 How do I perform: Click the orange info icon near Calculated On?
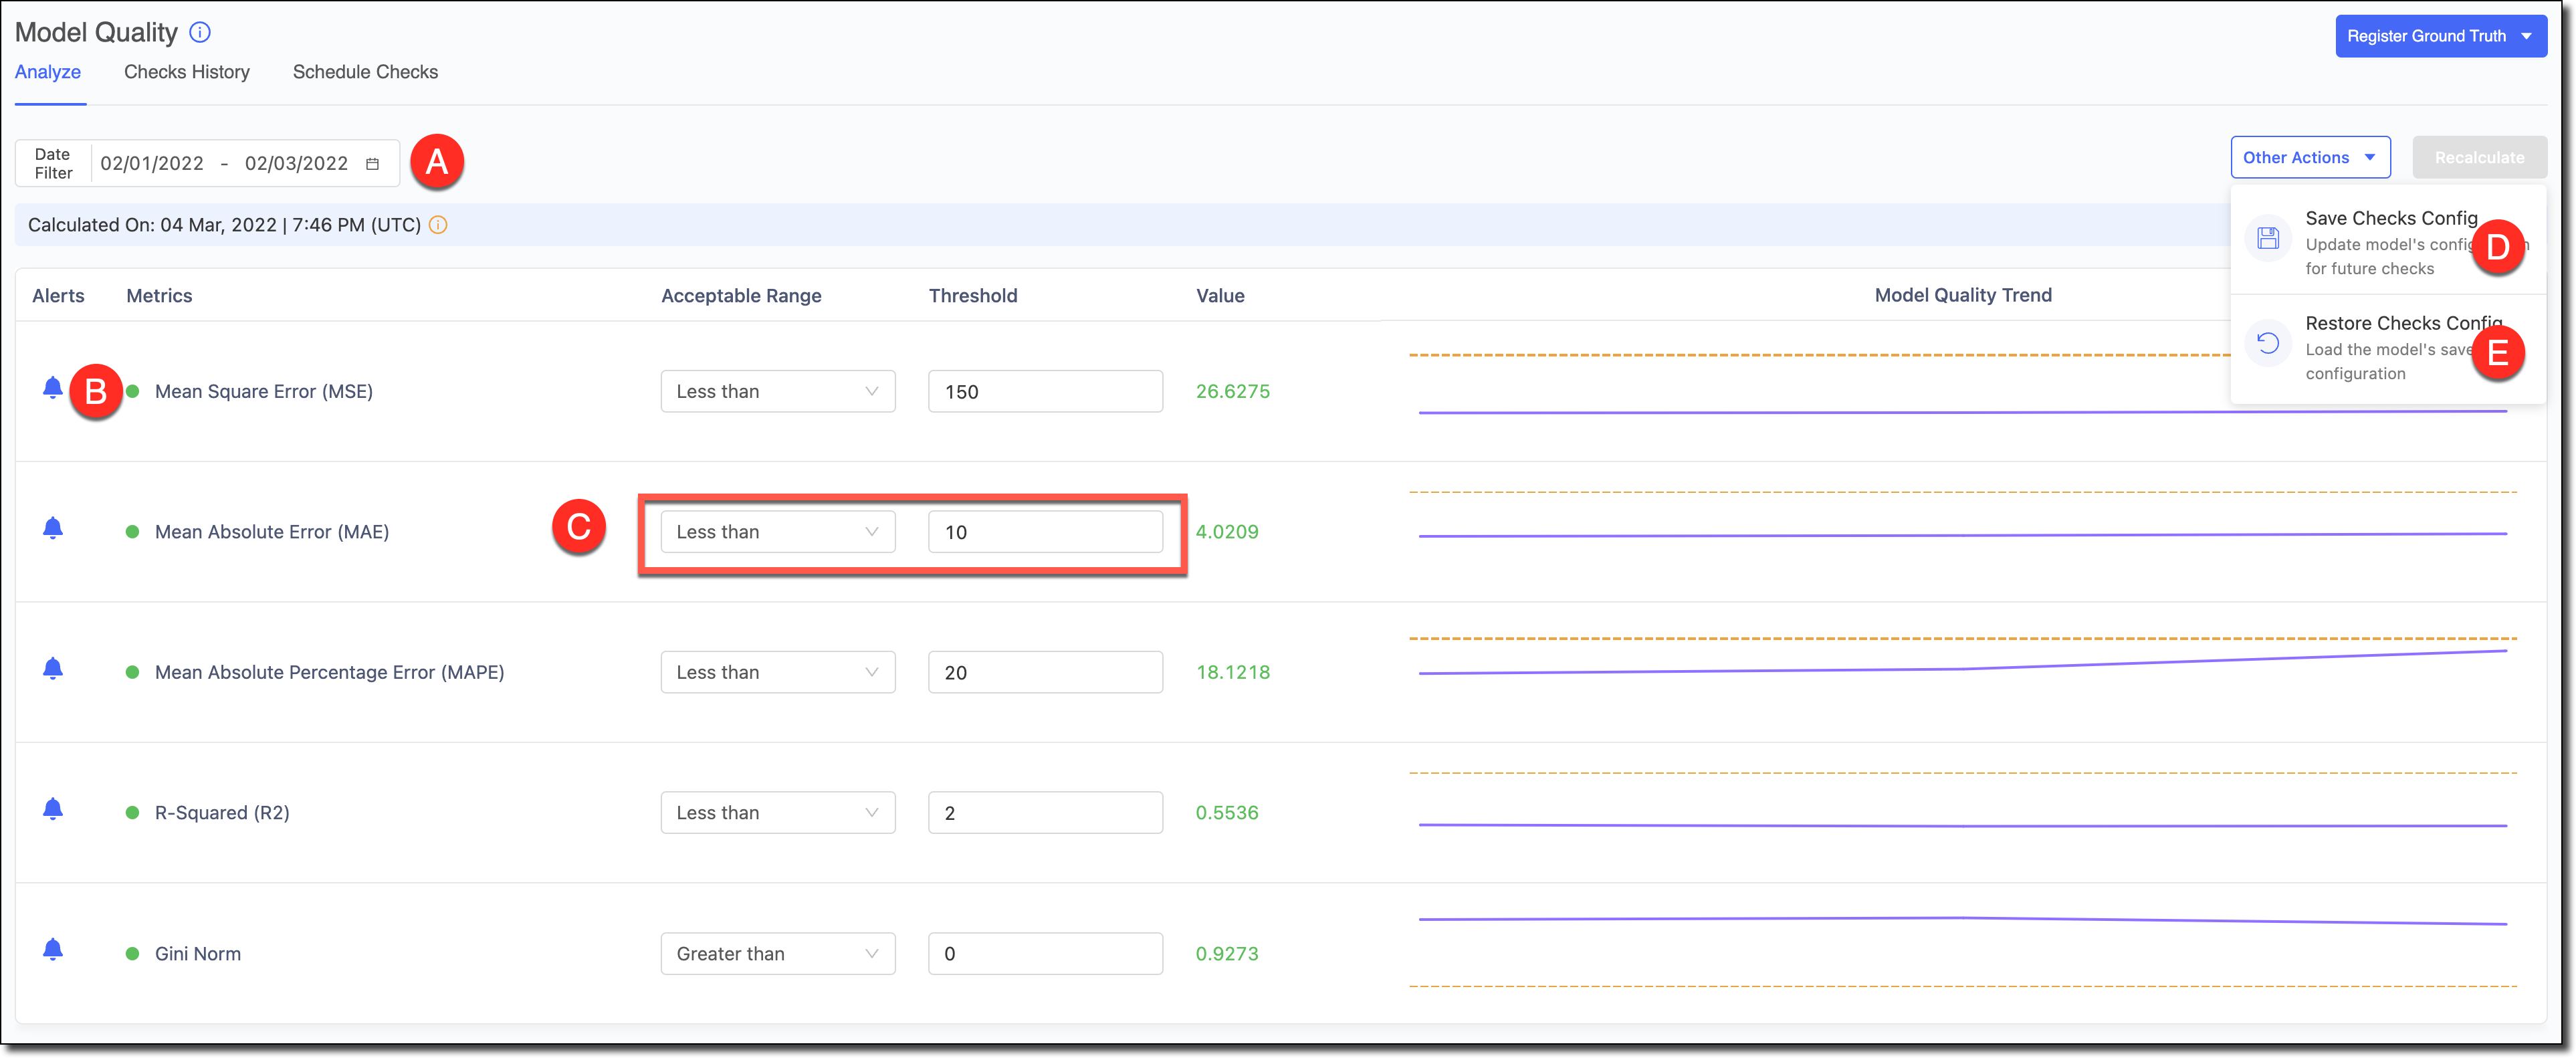438,225
